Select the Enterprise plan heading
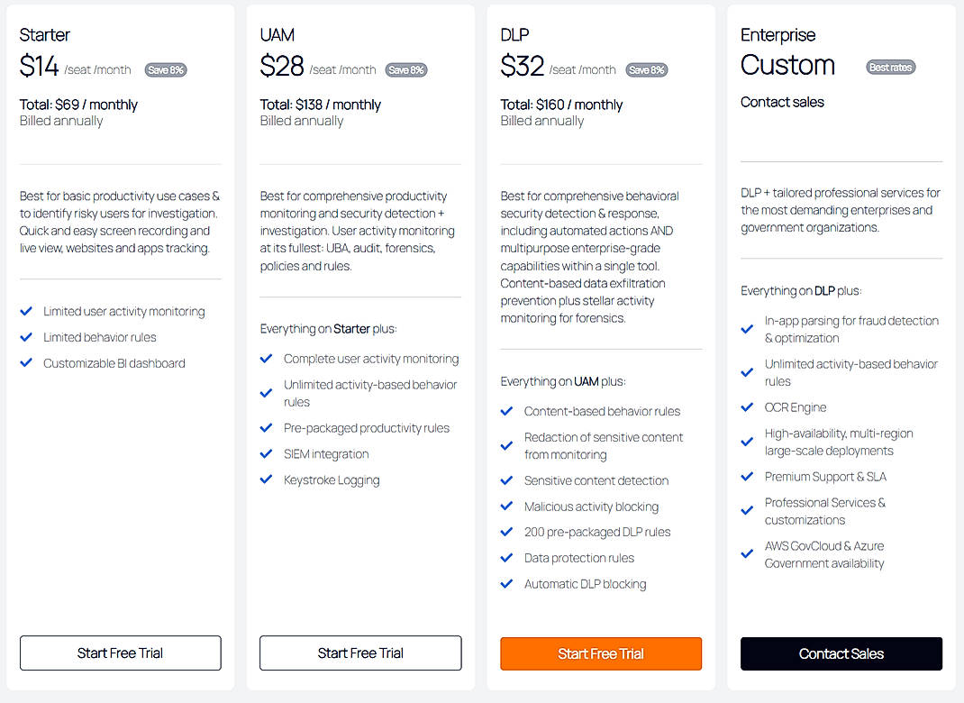This screenshot has height=703, width=964. click(778, 34)
